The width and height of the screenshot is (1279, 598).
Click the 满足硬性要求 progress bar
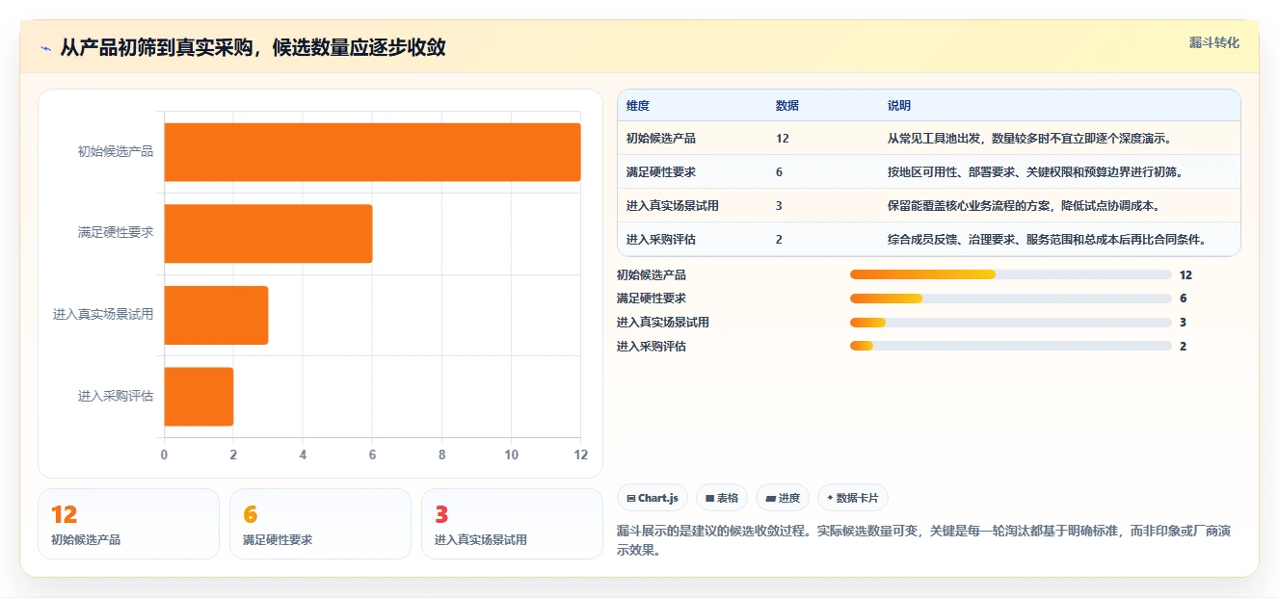tap(1010, 299)
